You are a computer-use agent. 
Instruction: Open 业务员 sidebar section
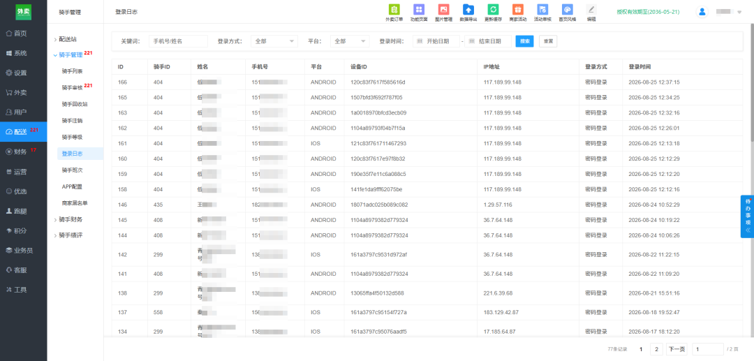pyautogui.click(x=24, y=250)
